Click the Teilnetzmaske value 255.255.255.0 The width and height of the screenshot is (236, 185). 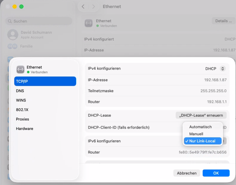pyautogui.click(x=213, y=91)
